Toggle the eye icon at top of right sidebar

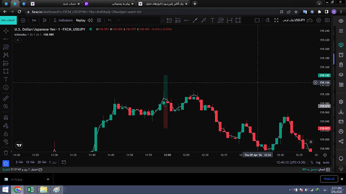coord(341,21)
